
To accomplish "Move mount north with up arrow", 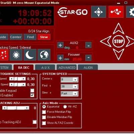I will click(x=119, y=29).
